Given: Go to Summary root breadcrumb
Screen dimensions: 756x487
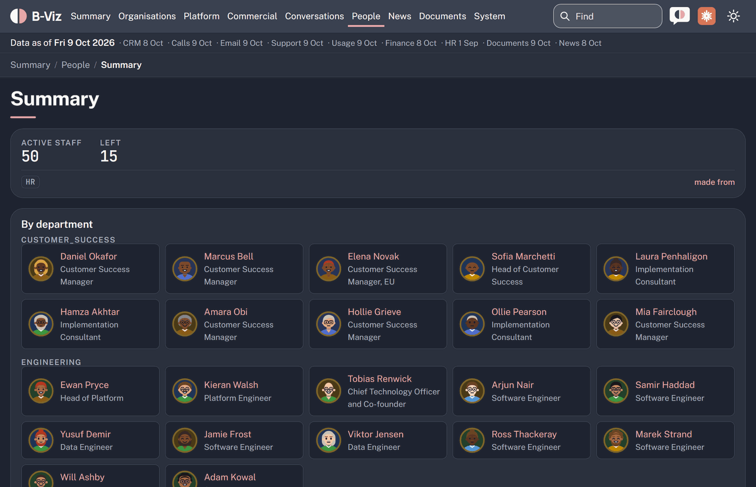Looking at the screenshot, I should click(x=30, y=65).
